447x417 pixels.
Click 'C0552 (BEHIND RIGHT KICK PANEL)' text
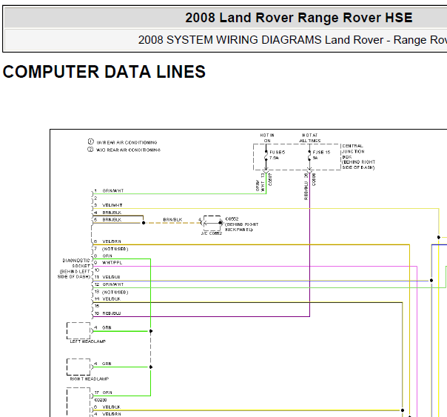tap(242, 224)
